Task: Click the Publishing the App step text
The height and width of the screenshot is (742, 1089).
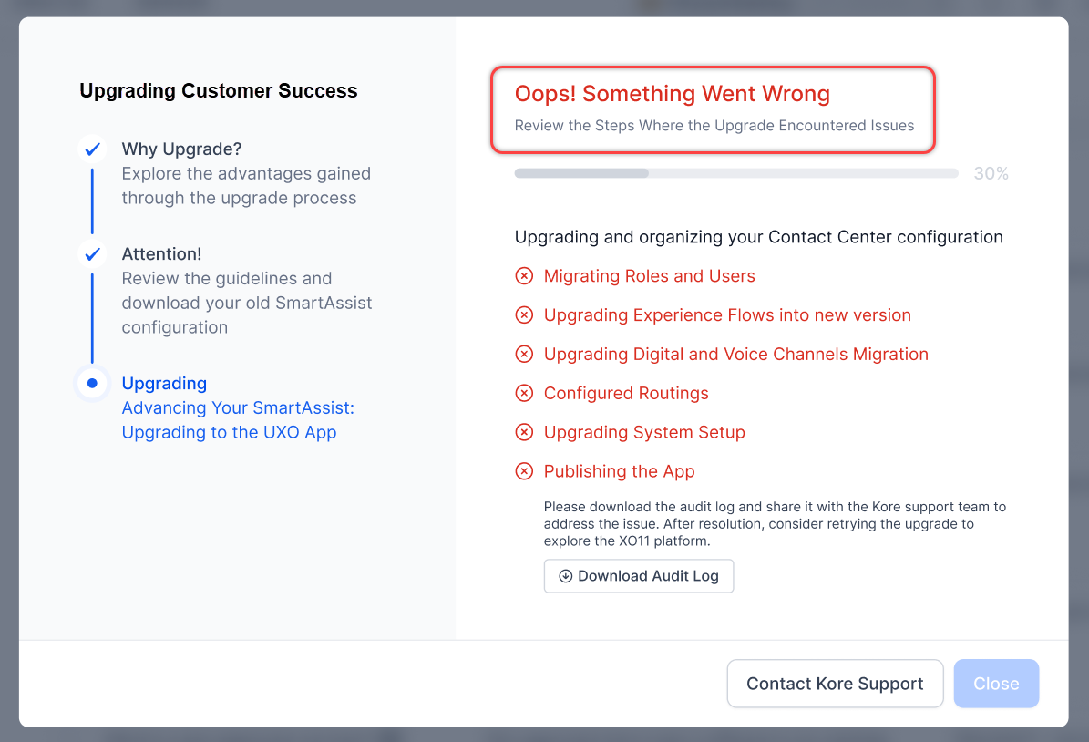Action: point(619,471)
